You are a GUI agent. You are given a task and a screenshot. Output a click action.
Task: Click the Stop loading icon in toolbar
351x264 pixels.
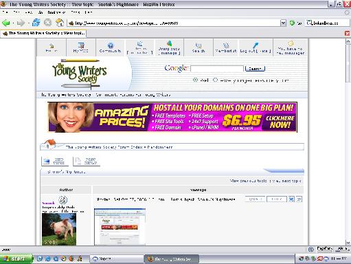(48, 23)
